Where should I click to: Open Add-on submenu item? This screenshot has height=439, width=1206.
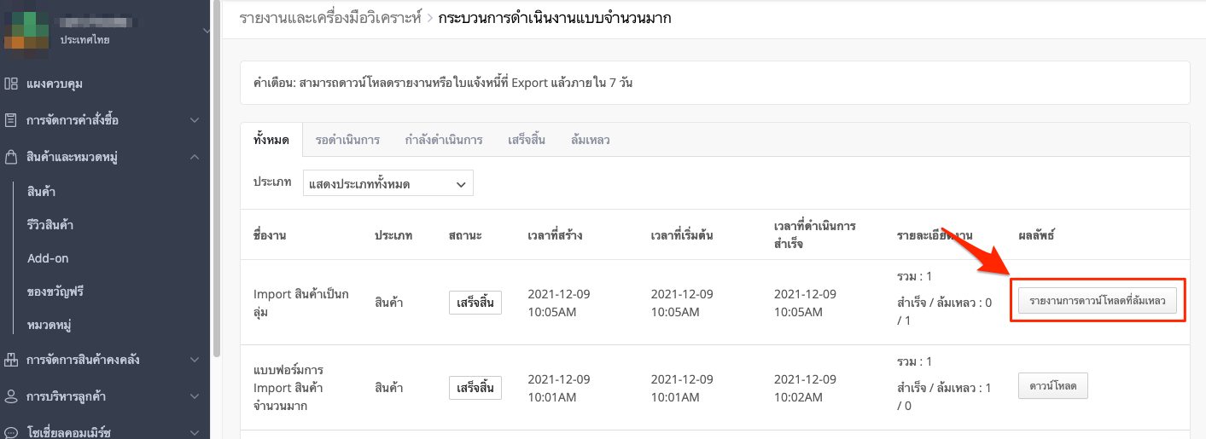tap(48, 258)
